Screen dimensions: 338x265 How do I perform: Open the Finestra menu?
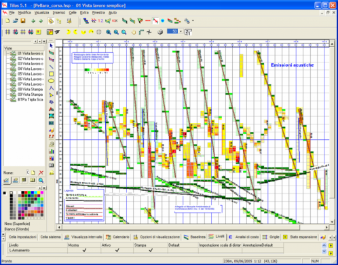tap(98, 13)
